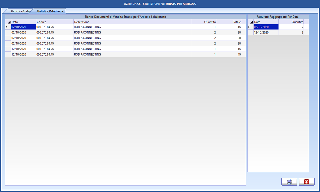320x192 pixels.
Task: Sort documents by Totale column header
Action: click(x=228, y=22)
